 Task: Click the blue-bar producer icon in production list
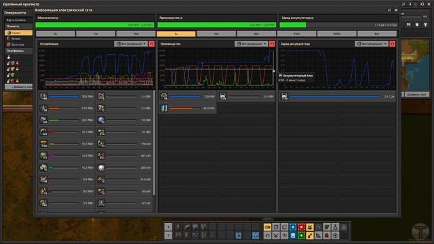point(164,96)
